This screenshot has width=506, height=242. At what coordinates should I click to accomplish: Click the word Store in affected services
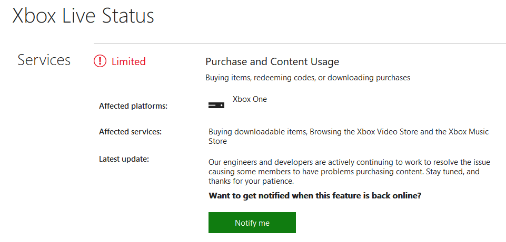click(x=217, y=141)
